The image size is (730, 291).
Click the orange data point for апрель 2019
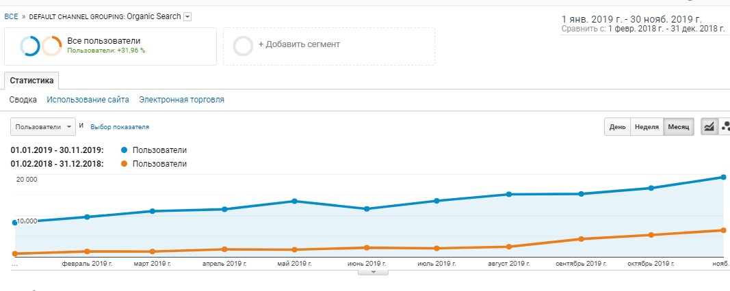pos(224,249)
